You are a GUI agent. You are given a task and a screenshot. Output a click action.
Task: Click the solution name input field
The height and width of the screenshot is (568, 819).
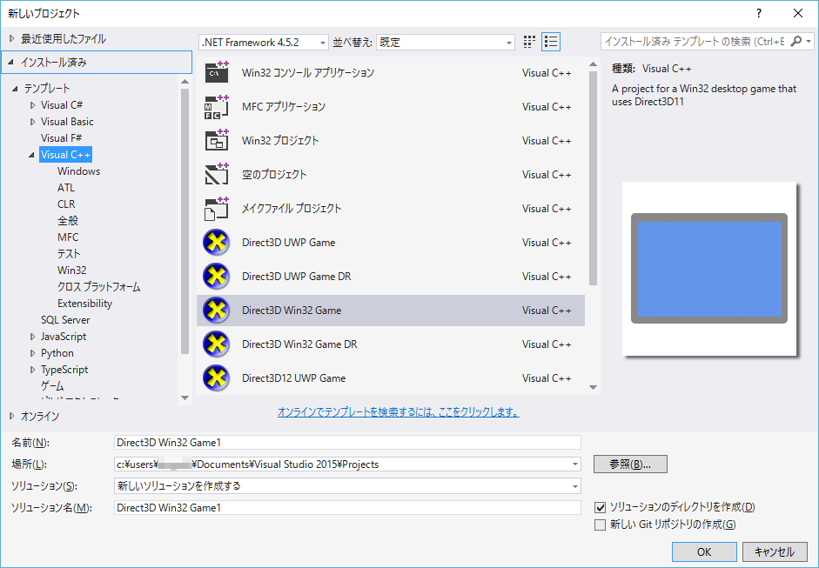tap(347, 507)
